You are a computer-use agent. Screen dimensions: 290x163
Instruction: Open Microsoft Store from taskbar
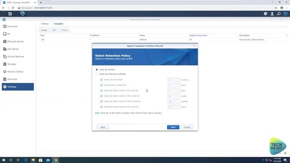tap(40, 160)
